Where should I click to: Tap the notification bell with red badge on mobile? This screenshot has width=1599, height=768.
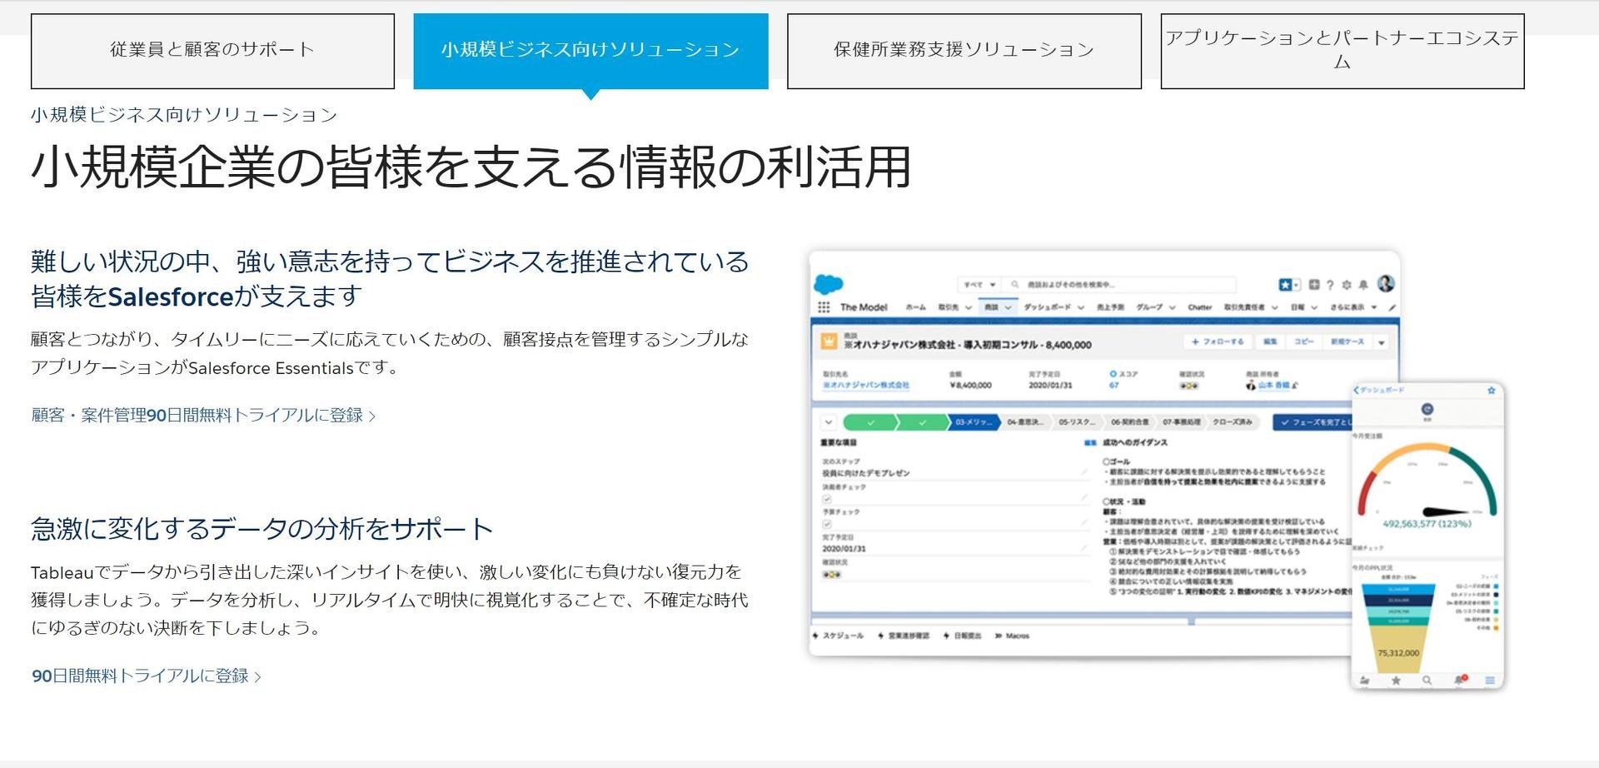1459,681
